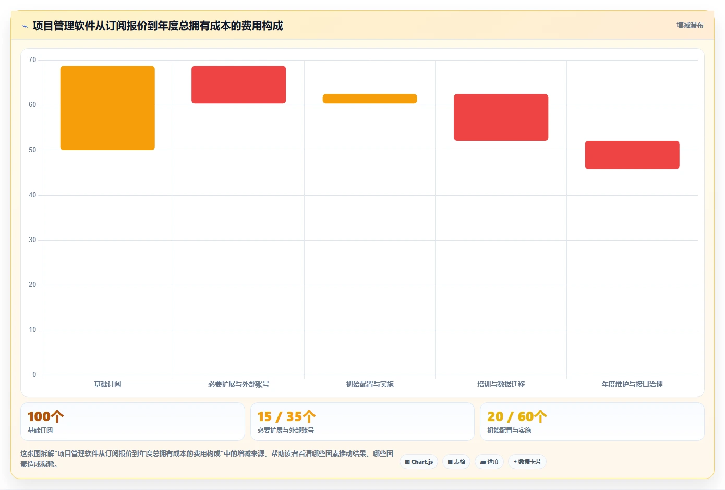Select the thin orange 初始配置与实施 bar
The height and width of the screenshot is (490, 725).
pyautogui.click(x=370, y=99)
